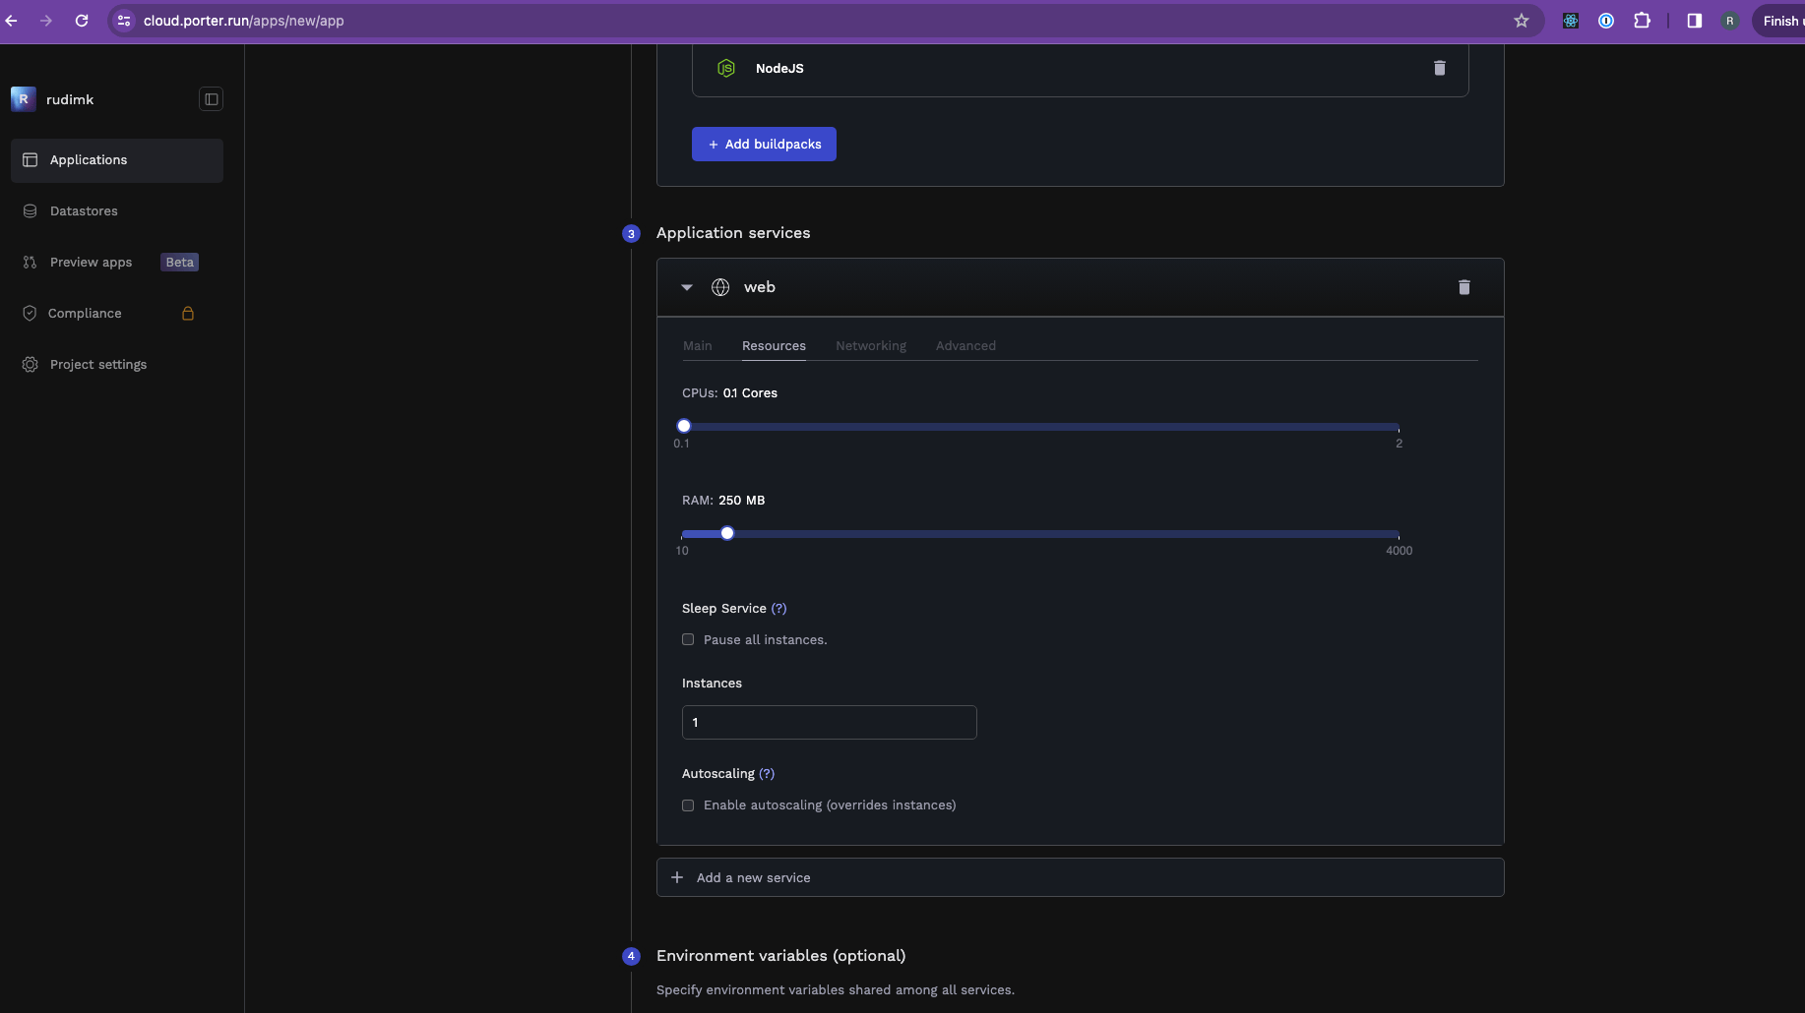Enable Pause all instances
The width and height of the screenshot is (1805, 1013).
(x=687, y=639)
